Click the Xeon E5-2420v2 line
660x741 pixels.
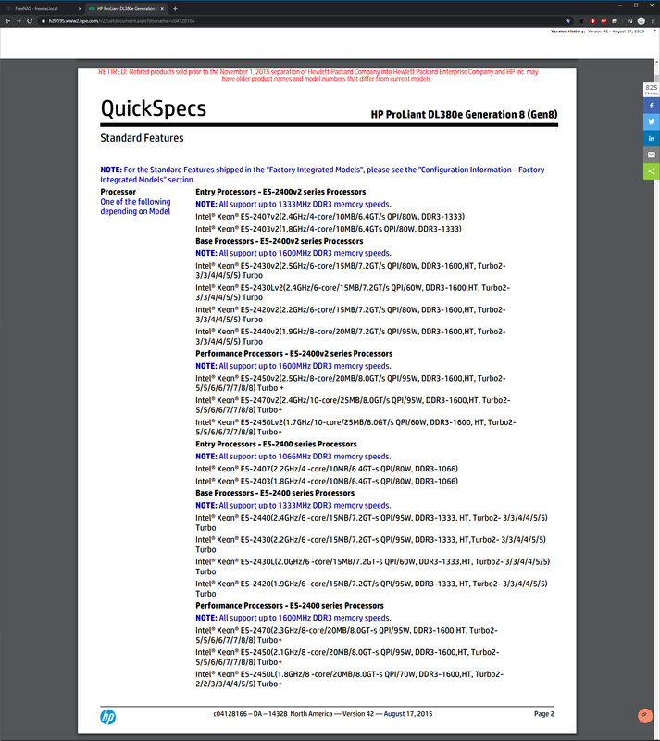tap(351, 314)
